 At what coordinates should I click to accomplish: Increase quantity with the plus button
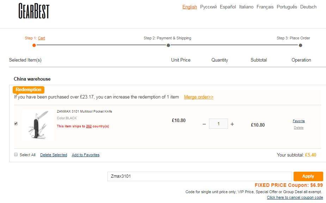pos(232,124)
